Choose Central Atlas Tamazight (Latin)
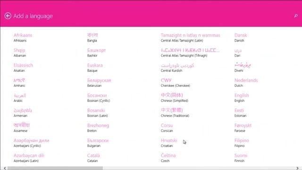 [190, 38]
